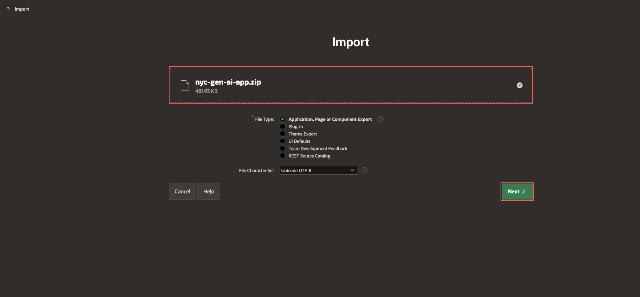This screenshot has width=640, height=297.
Task: Open the File Character Set dropdown
Action: 319,170
